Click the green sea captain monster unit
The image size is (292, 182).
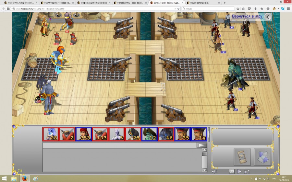235,74
